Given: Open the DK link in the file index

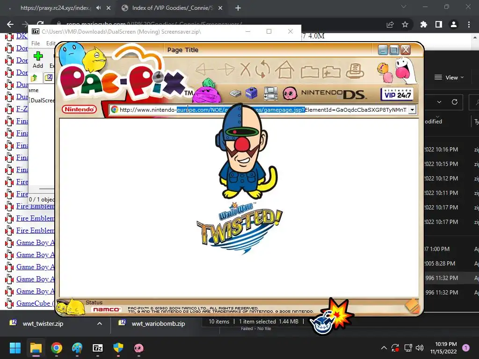Looking at the screenshot, I should 22,36.
